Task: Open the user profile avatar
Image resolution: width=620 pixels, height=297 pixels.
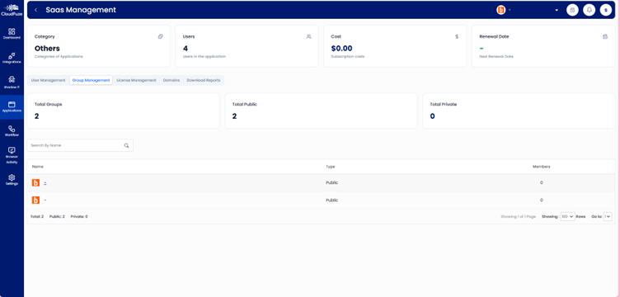Action: (x=606, y=10)
